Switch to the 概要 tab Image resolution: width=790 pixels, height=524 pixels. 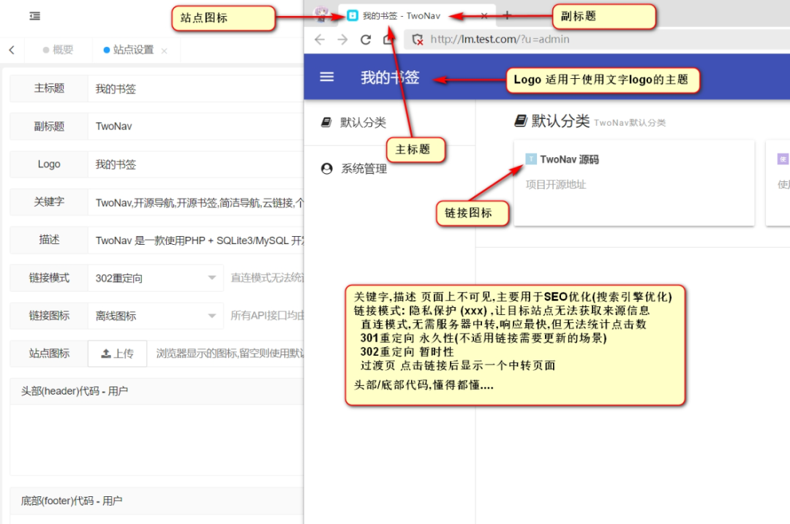[59, 50]
